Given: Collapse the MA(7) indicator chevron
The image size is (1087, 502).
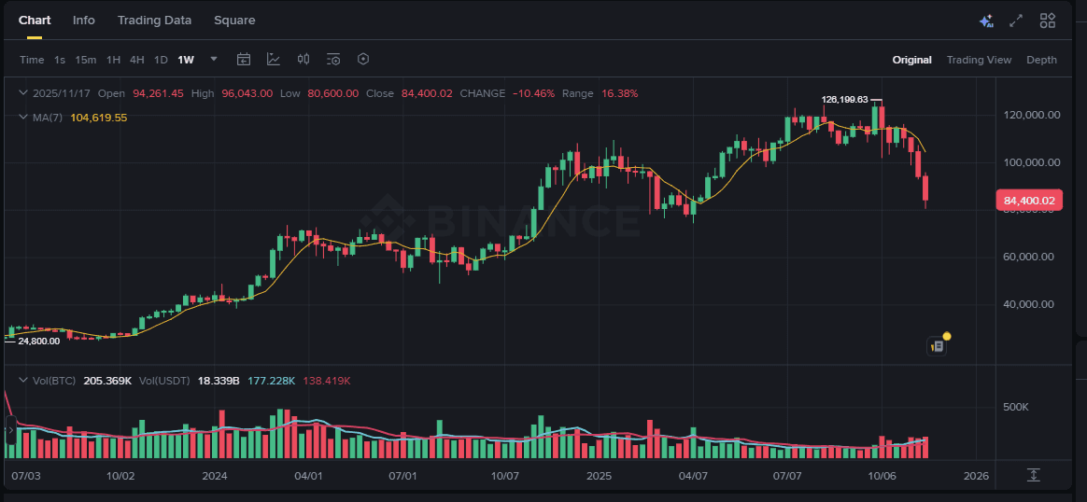Looking at the screenshot, I should 22,118.
